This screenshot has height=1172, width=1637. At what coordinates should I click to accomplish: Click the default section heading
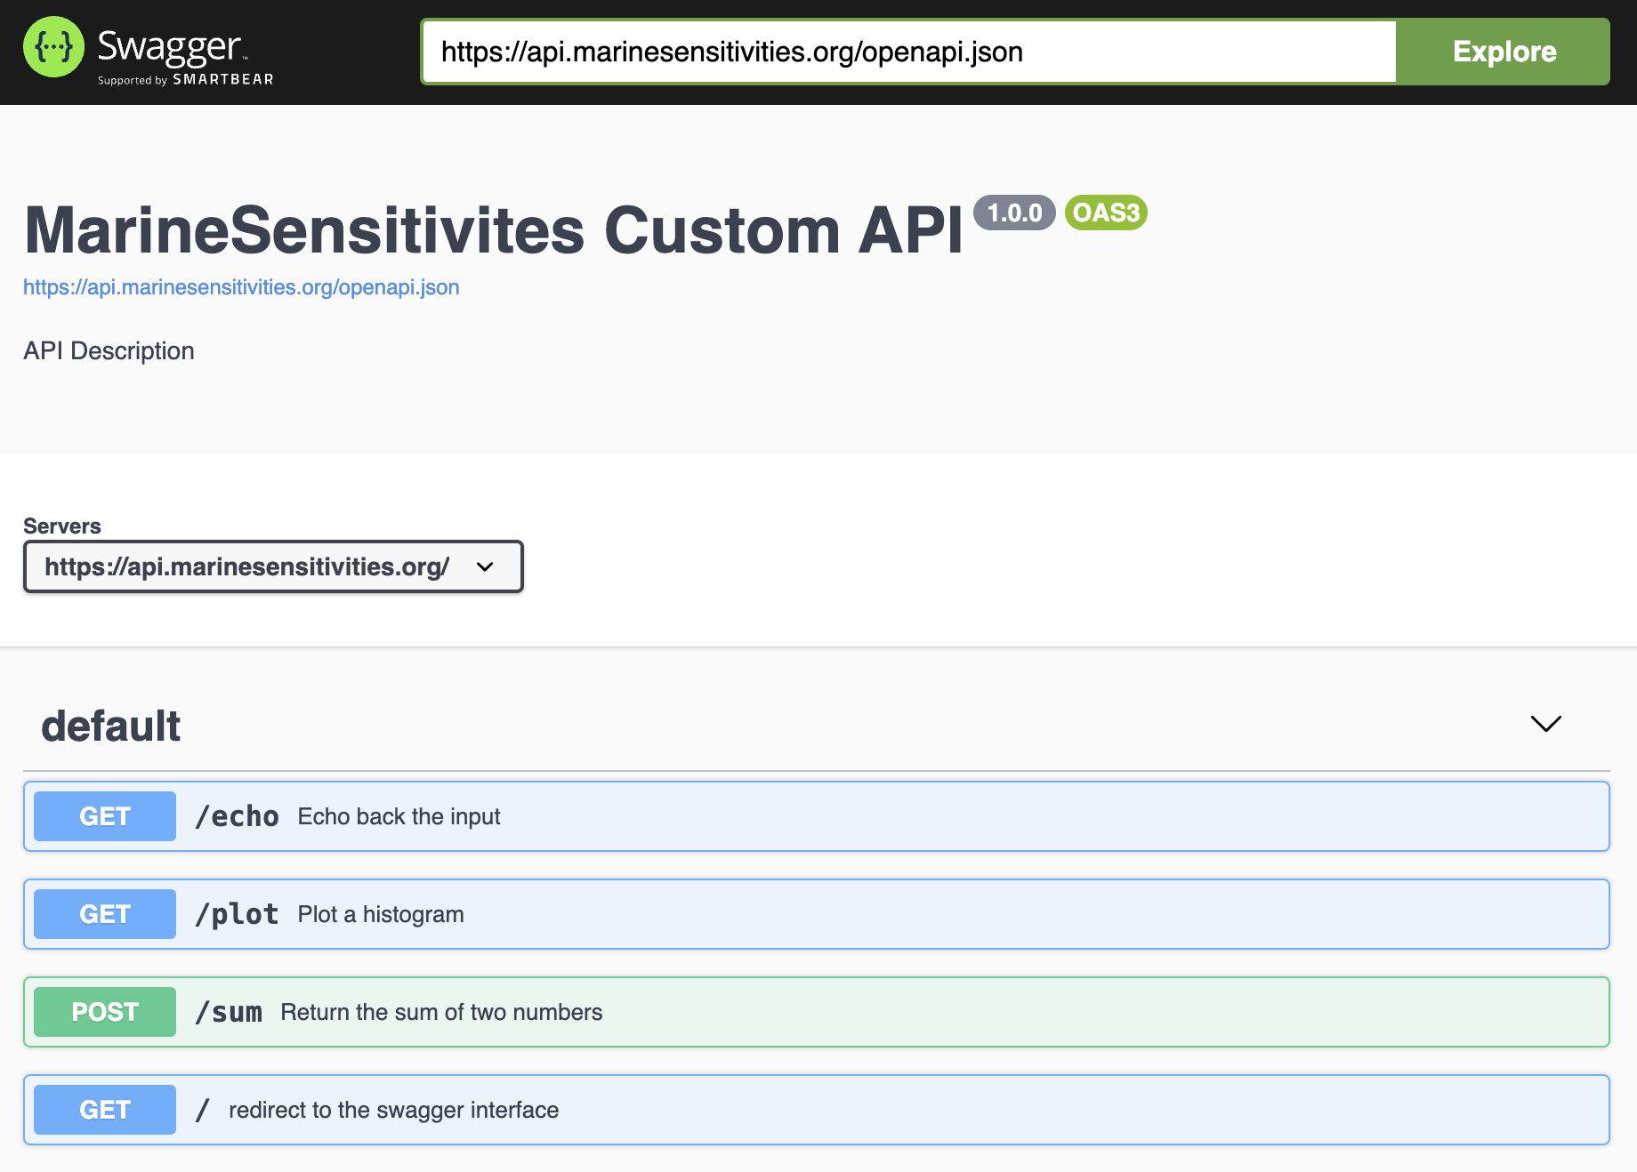coord(109,725)
